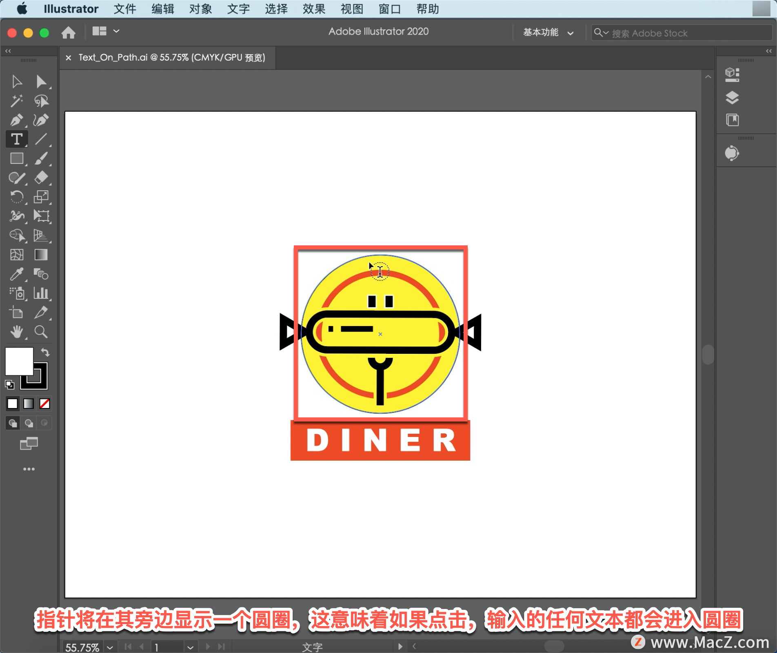Open the 文件 menu
The height and width of the screenshot is (653, 777).
pos(124,9)
